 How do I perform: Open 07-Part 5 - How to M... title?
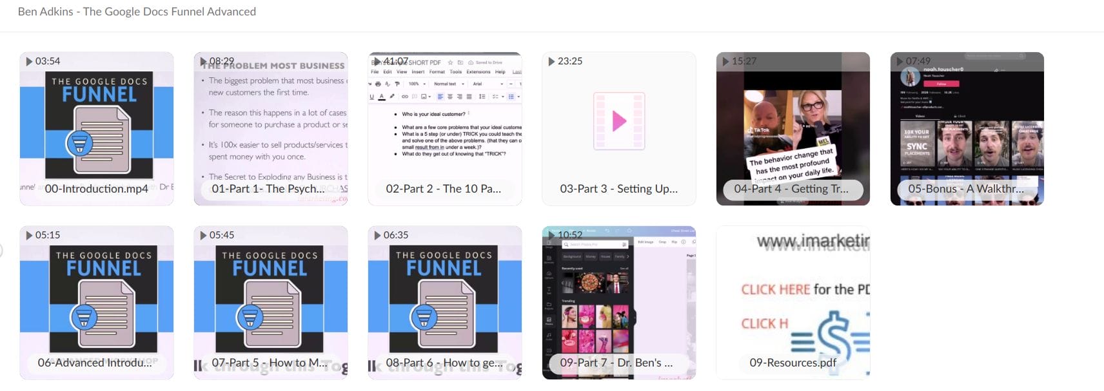point(270,363)
